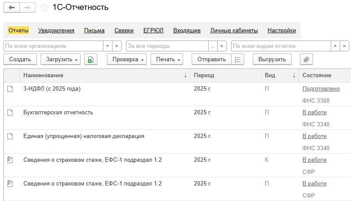Screen dimensions: 351x201
Task: Click the paperclip attachment button
Action: [306, 60]
